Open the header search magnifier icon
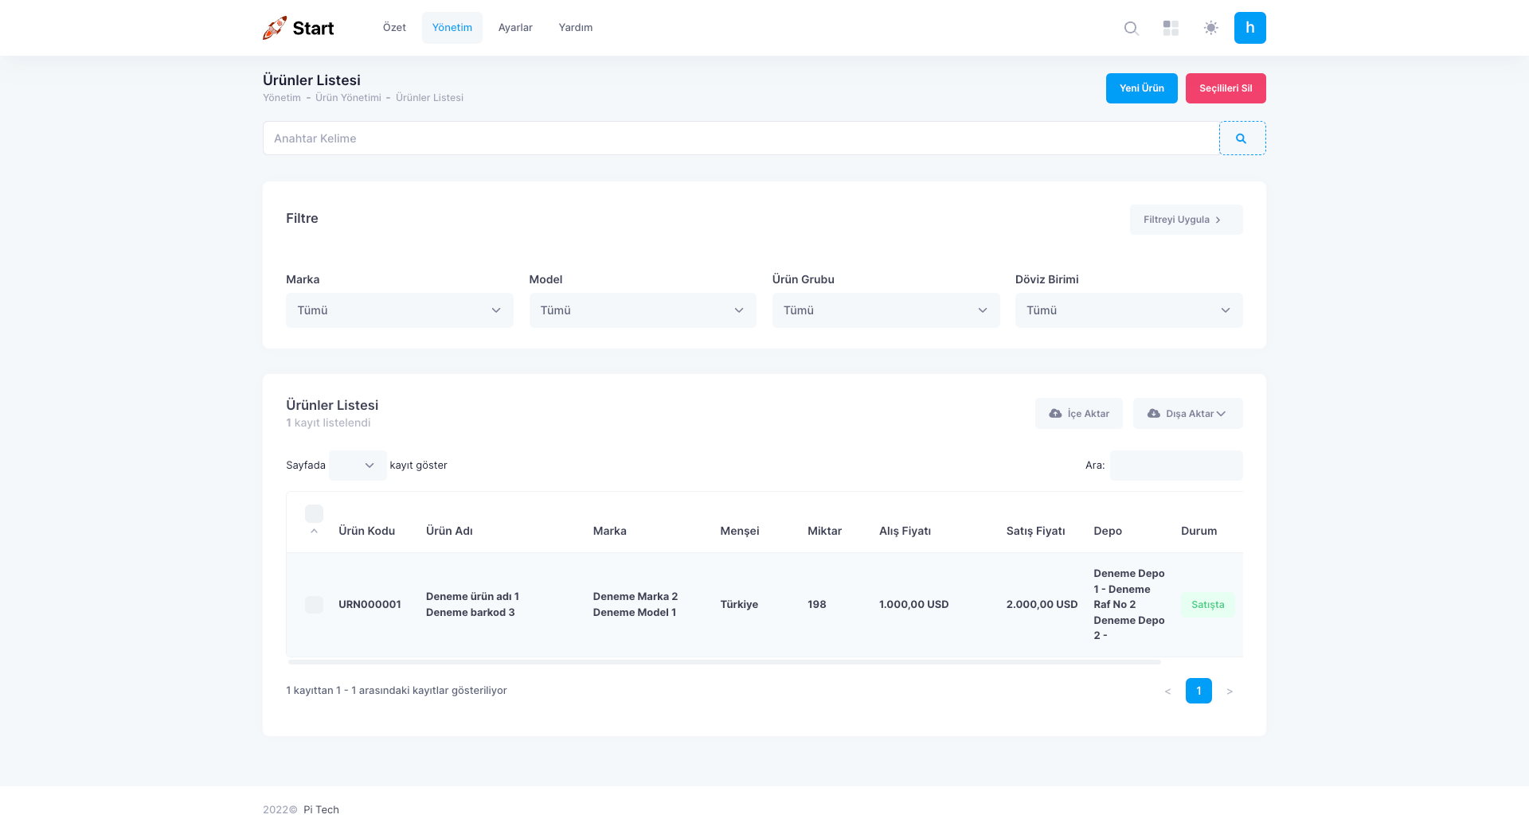The height and width of the screenshot is (834, 1529). [1131, 28]
